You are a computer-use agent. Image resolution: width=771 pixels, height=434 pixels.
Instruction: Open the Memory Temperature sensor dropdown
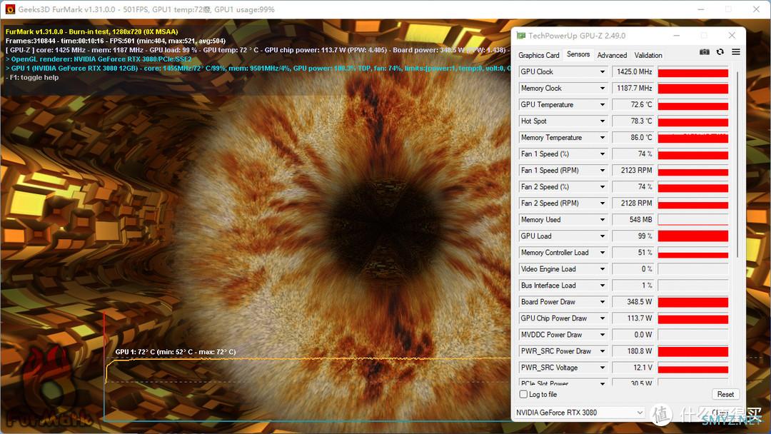[603, 138]
